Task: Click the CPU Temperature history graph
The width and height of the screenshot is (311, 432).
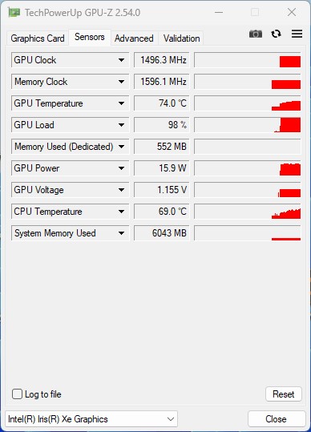Action: pyautogui.click(x=248, y=212)
